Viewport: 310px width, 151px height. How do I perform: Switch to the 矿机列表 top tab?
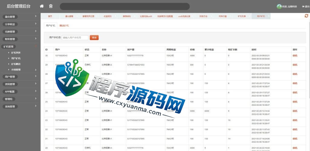[x=242, y=16]
